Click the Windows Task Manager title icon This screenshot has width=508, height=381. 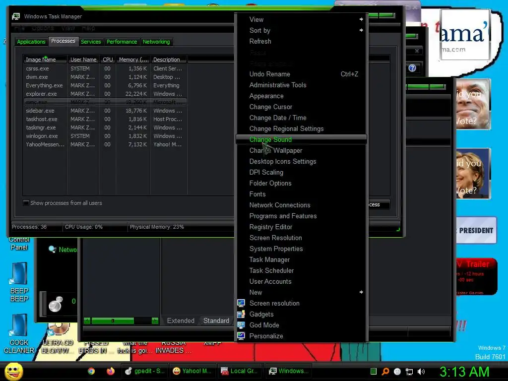click(15, 16)
